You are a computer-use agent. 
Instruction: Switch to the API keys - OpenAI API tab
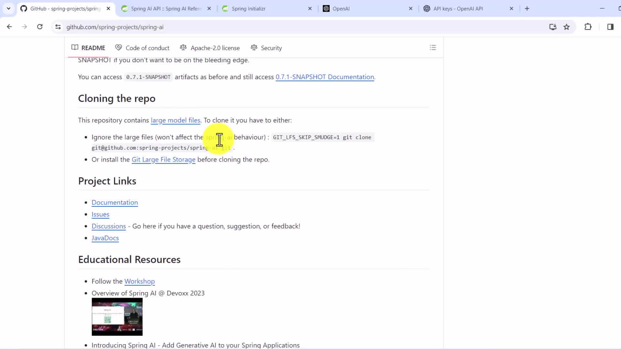(x=468, y=9)
